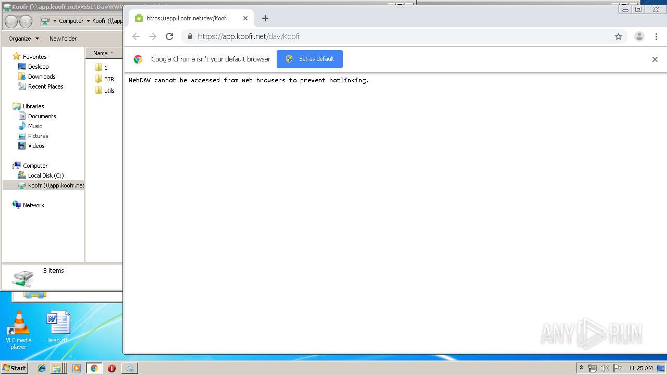Click the Computer breadcrumb in Explorer address bar

coord(71,21)
